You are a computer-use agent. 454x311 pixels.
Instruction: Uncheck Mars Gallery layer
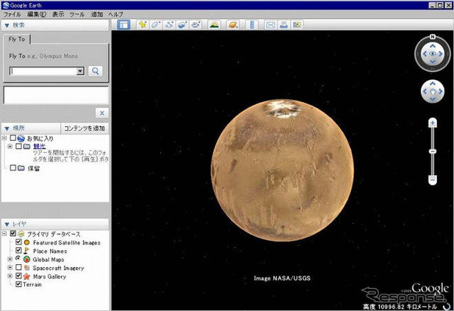point(18,276)
